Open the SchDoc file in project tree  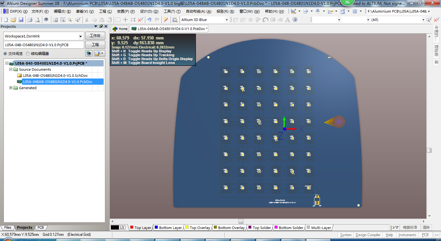pyautogui.click(x=55, y=76)
